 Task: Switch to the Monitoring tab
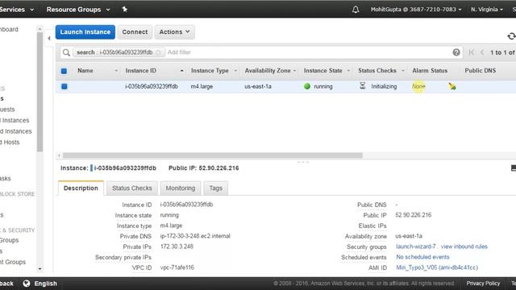[x=181, y=188]
